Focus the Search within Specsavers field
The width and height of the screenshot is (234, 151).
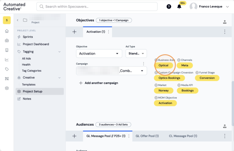click(x=97, y=7)
